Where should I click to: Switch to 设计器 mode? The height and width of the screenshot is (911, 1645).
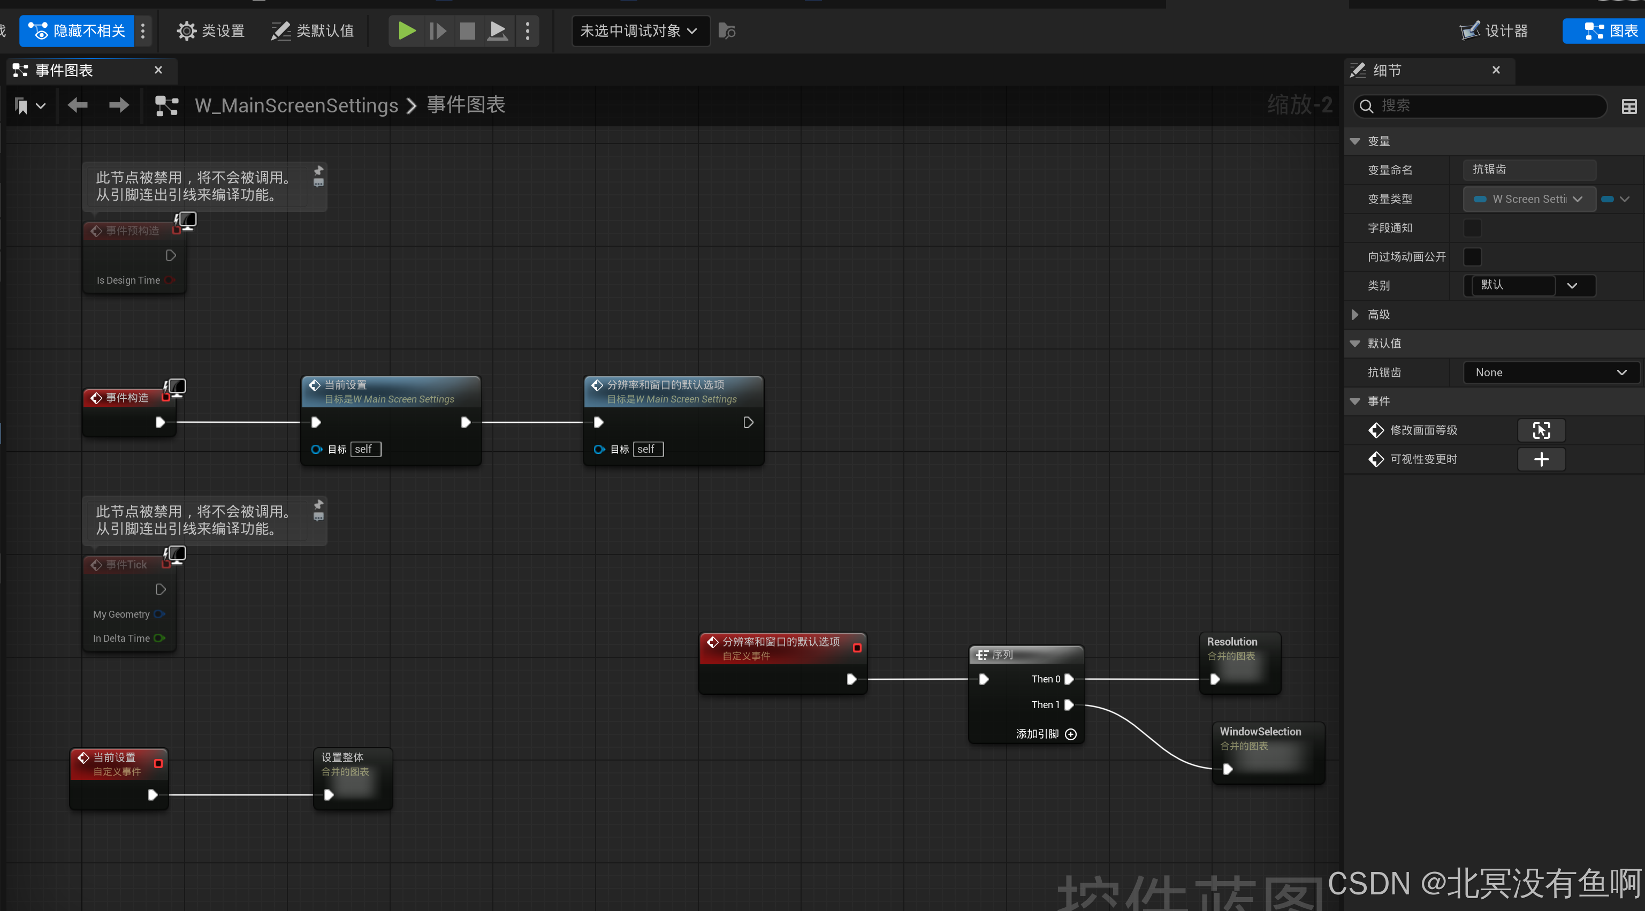click(x=1494, y=31)
